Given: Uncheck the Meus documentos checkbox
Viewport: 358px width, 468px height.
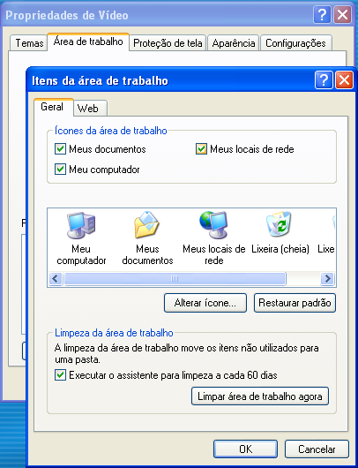Looking at the screenshot, I should pos(60,148).
